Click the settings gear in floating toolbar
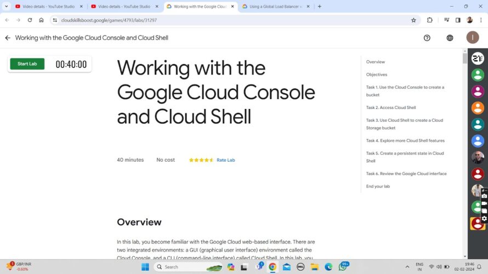 pyautogui.click(x=484, y=219)
